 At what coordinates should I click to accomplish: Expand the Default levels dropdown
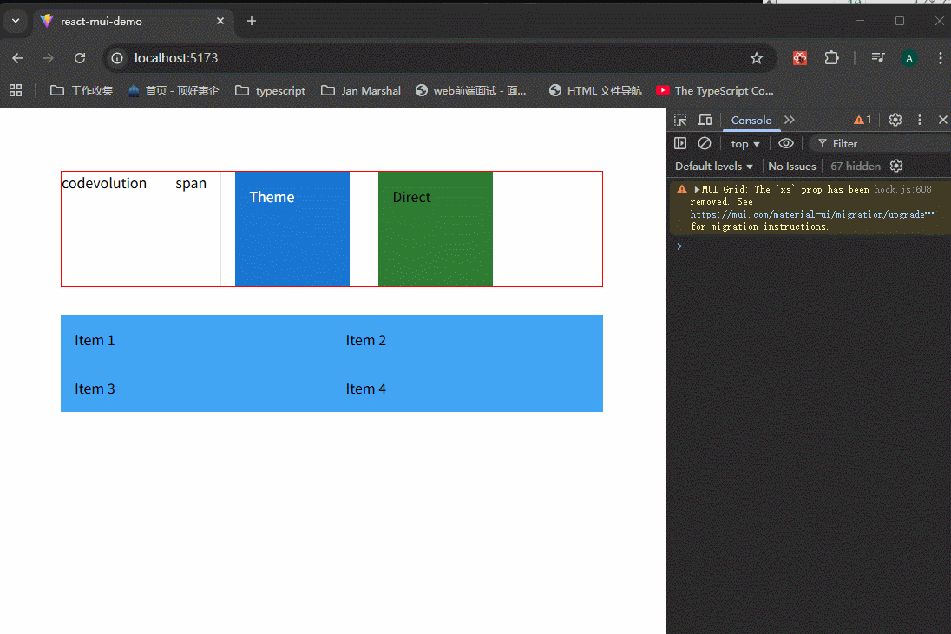714,166
